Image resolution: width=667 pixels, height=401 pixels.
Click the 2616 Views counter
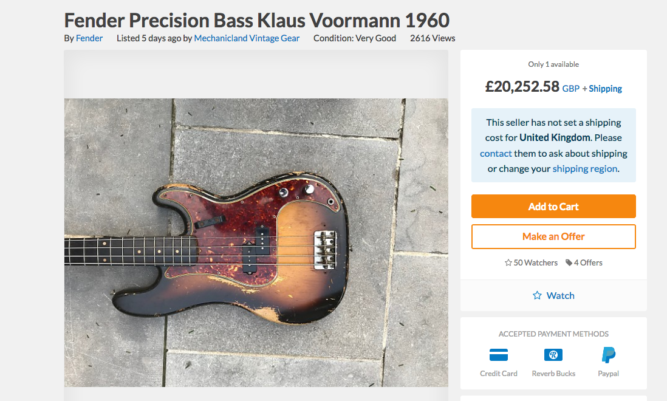(433, 38)
